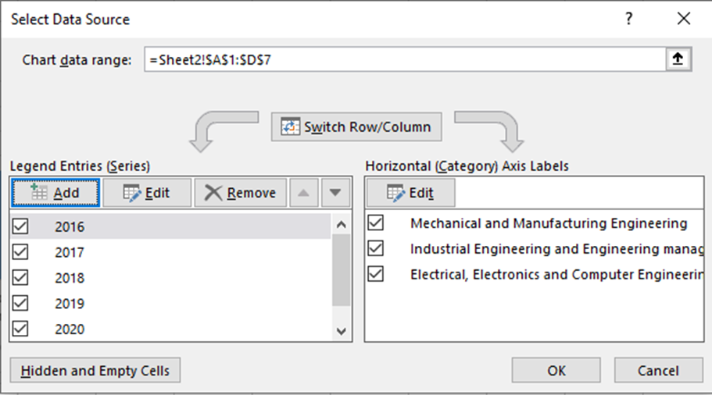Click the Switch Row/Column button
This screenshot has height=395, width=712.
pyautogui.click(x=356, y=127)
